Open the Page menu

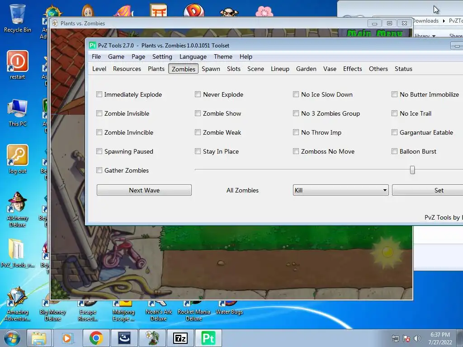pos(138,56)
